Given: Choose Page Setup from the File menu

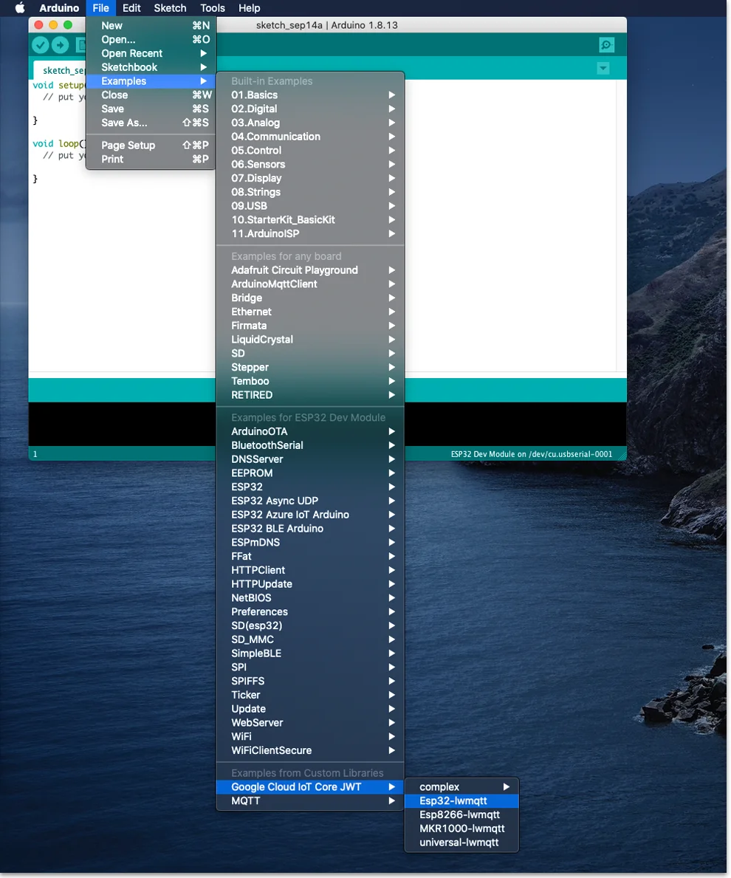Looking at the screenshot, I should point(151,145).
